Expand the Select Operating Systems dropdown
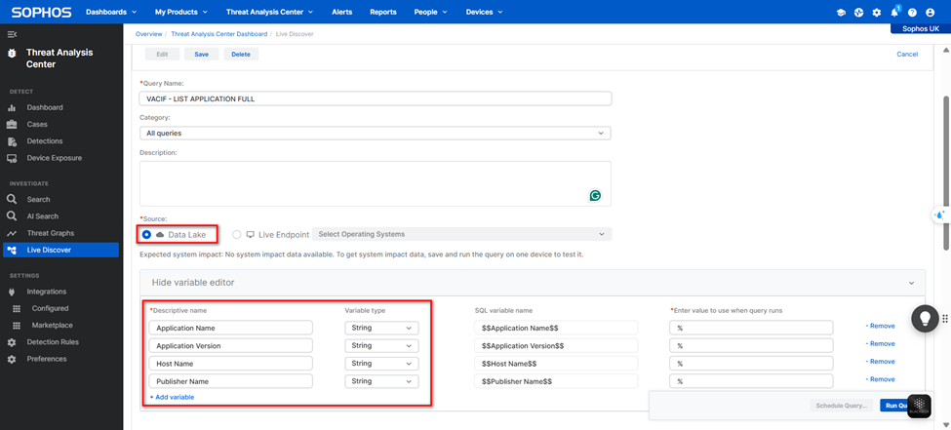951x430 pixels. pyautogui.click(x=460, y=234)
